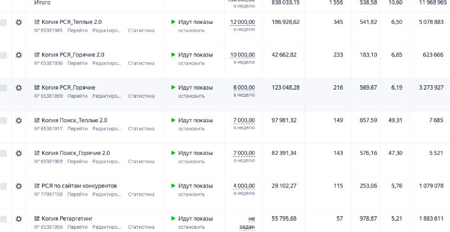
Task: Edit weekly budget of Копия Поиск_Горячие 2.0
Action: [244, 153]
